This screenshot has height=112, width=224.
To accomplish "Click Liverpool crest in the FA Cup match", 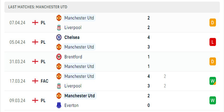I will (59, 86).
